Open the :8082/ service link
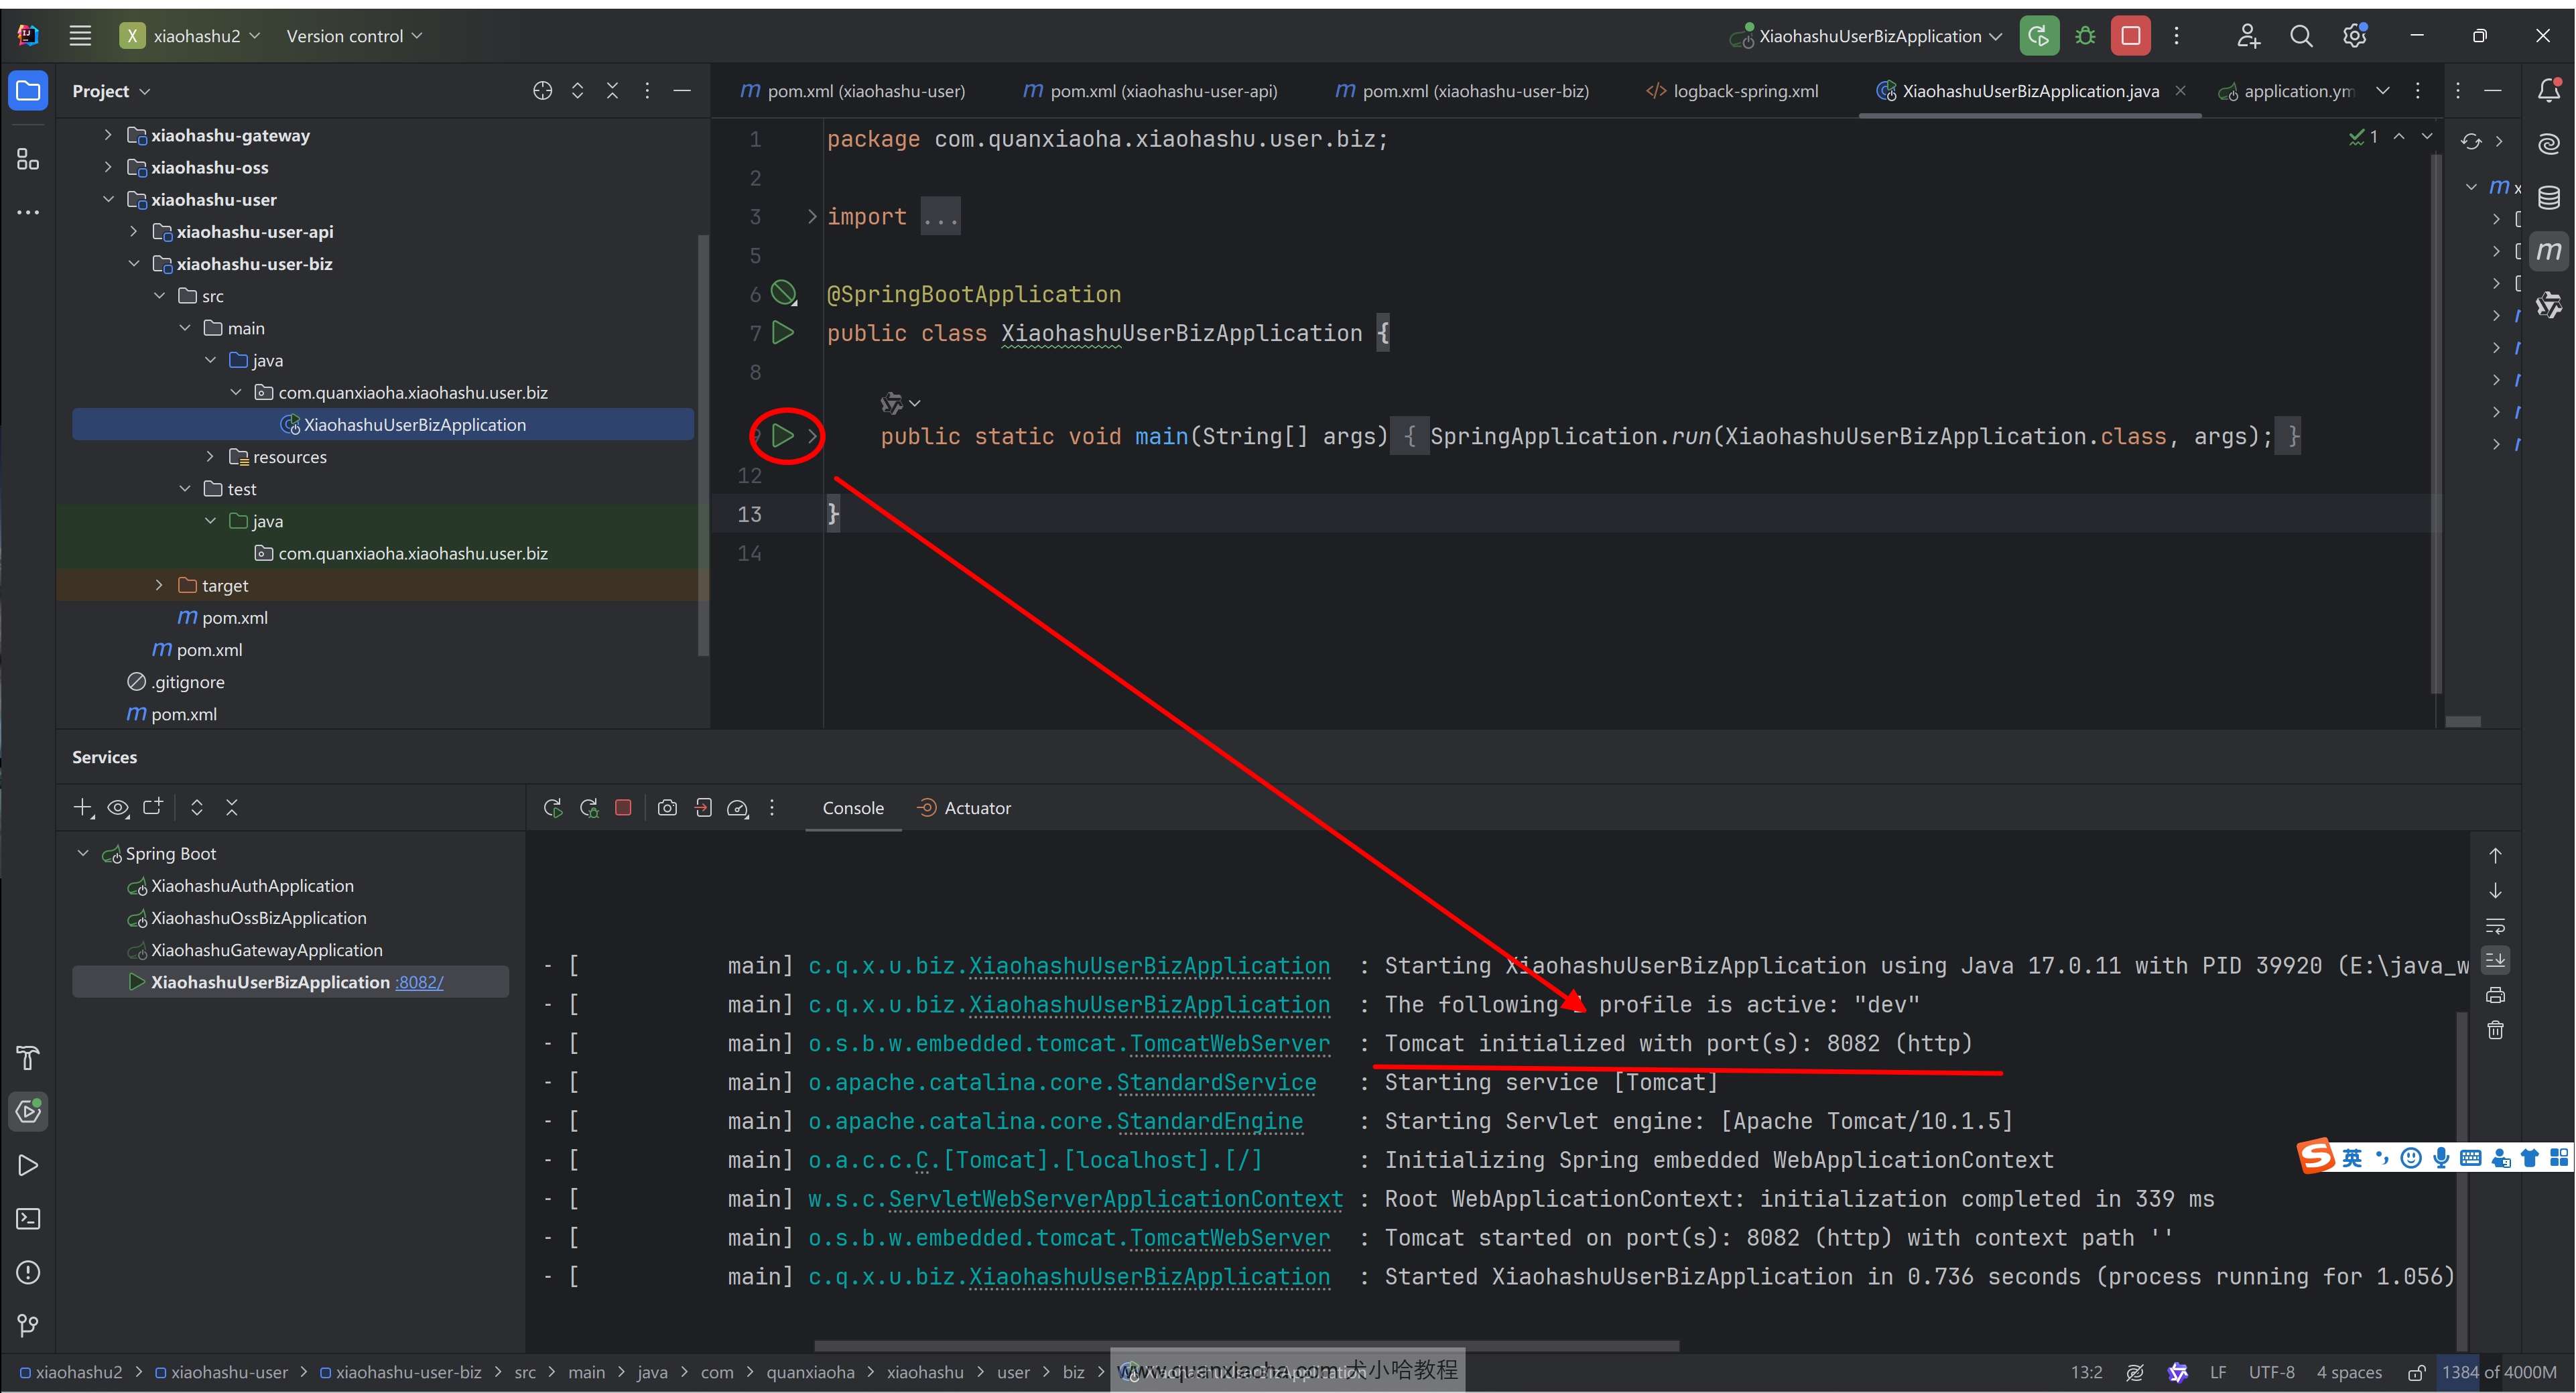Screen dimensions: 2576x1393 pos(419,982)
